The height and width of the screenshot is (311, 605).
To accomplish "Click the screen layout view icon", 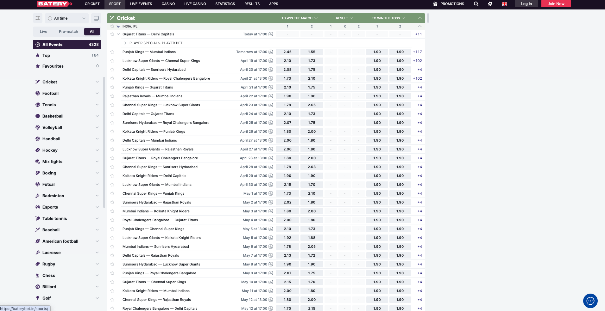I will point(96,18).
